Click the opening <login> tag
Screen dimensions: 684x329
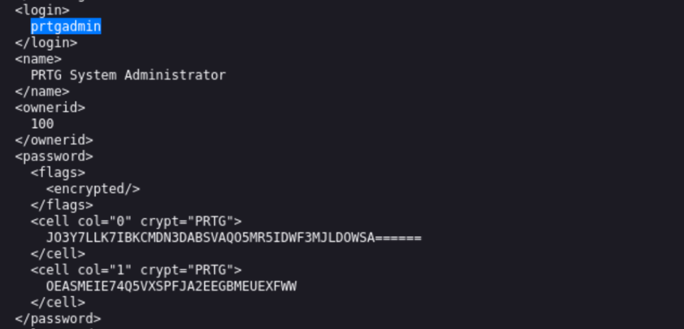tap(42, 10)
